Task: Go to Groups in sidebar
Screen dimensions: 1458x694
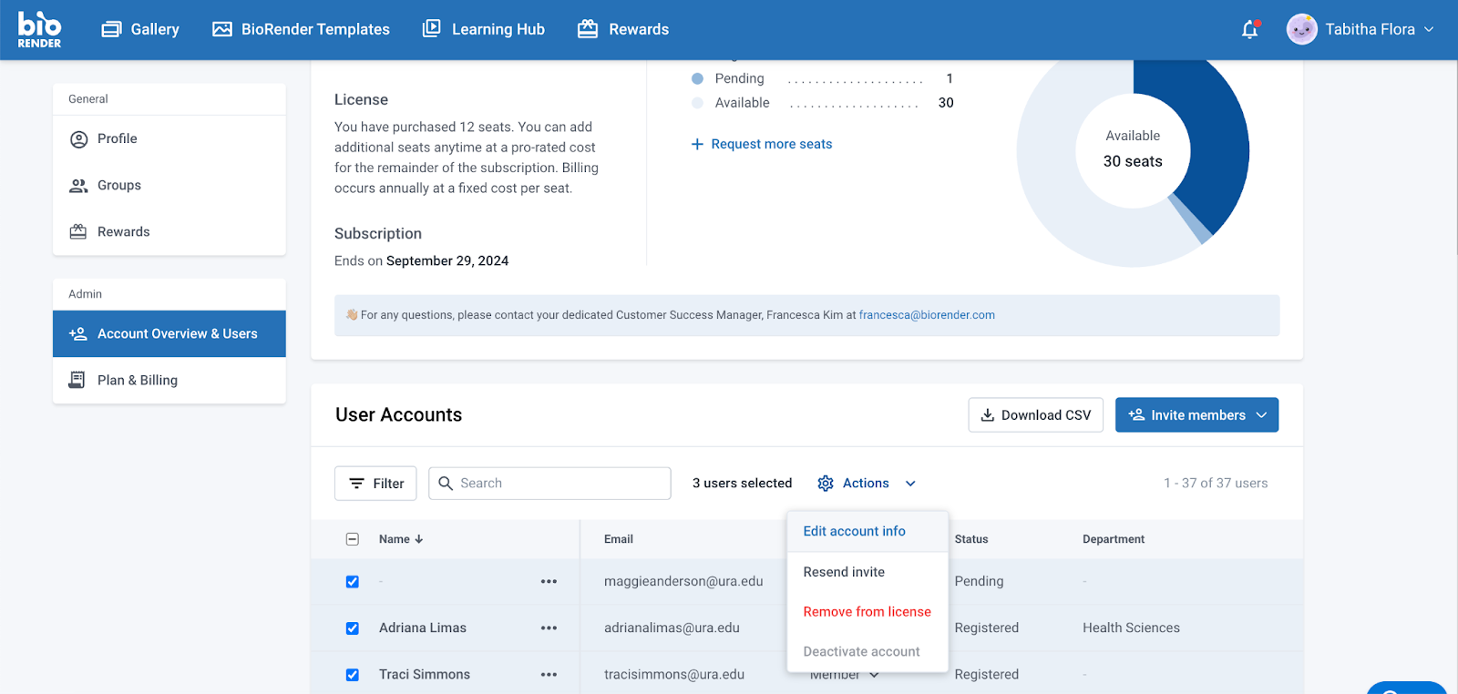Action: [169, 185]
